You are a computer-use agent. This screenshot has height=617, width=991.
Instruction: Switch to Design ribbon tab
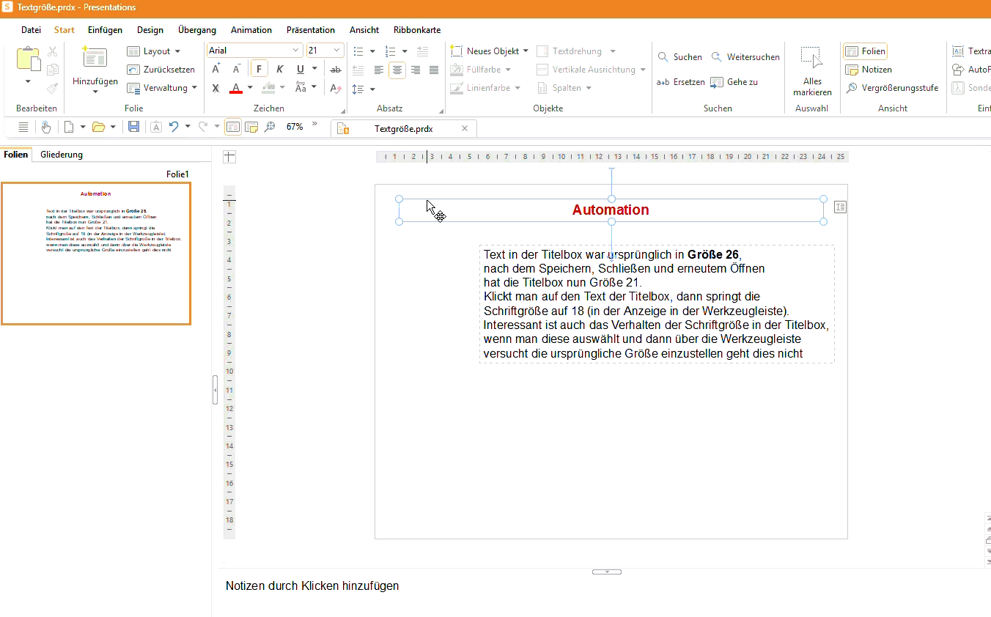[150, 30]
